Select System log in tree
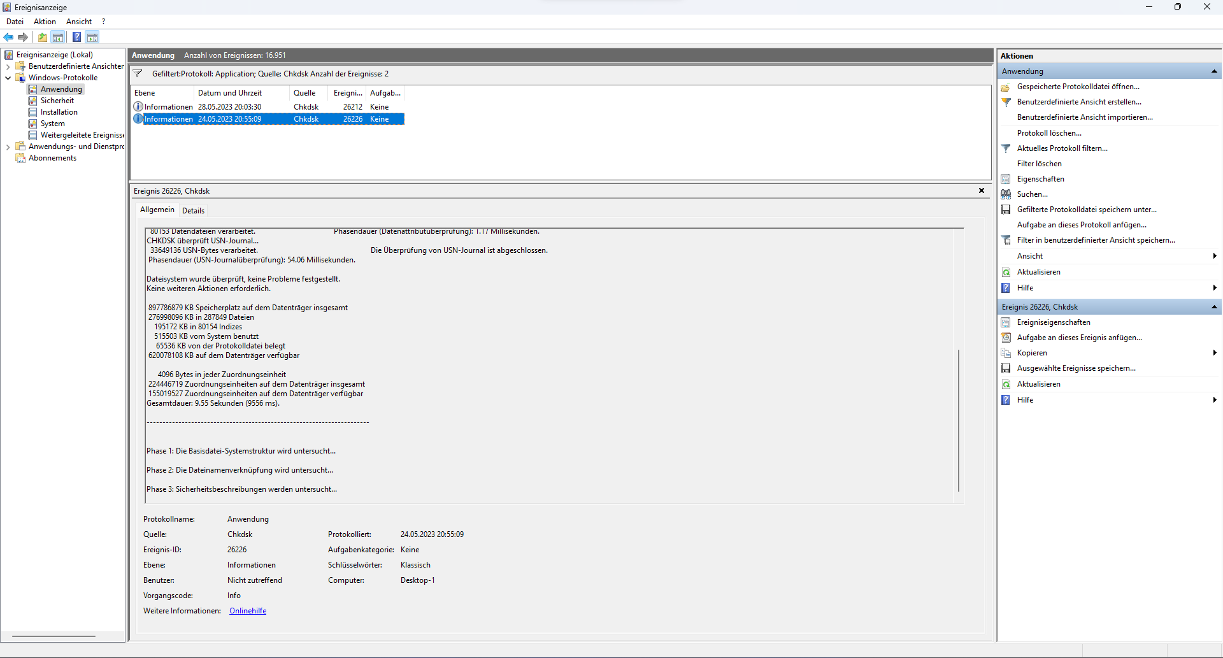1223x658 pixels. click(53, 124)
